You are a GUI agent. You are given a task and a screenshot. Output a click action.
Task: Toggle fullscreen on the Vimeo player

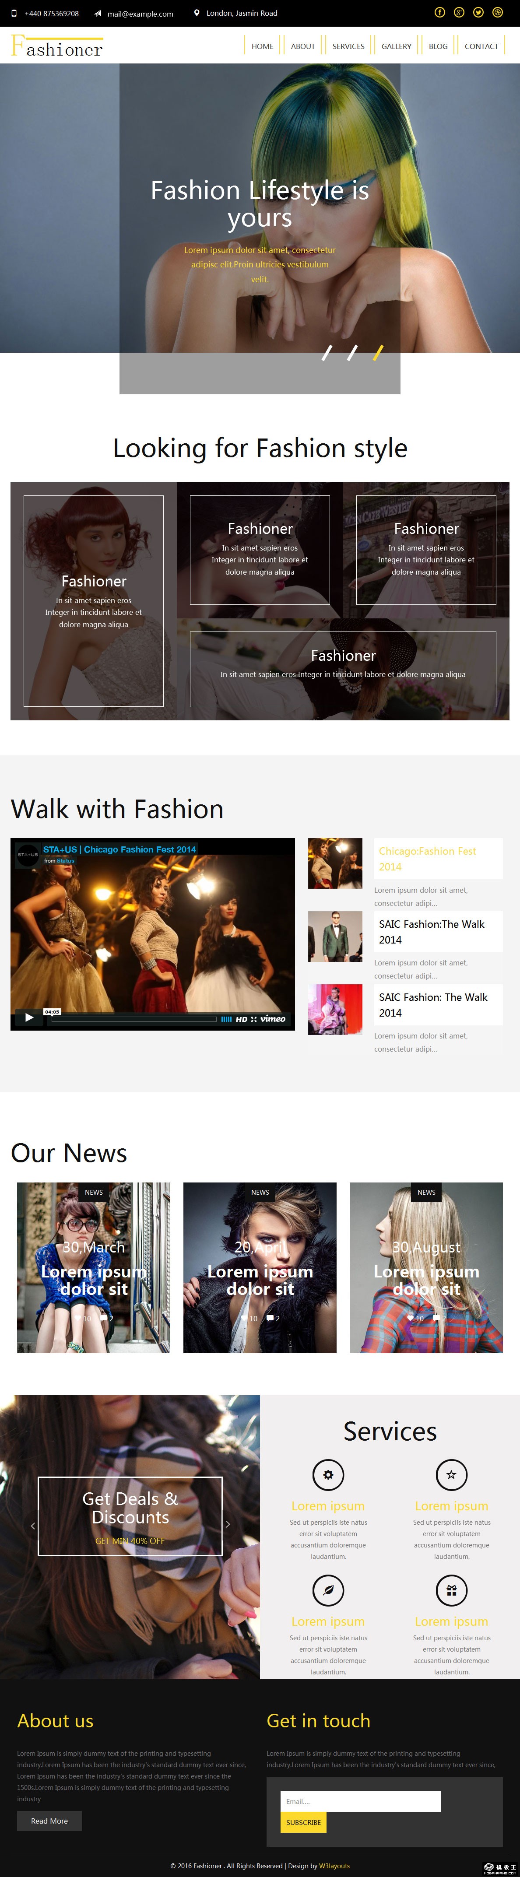pos(253,1019)
